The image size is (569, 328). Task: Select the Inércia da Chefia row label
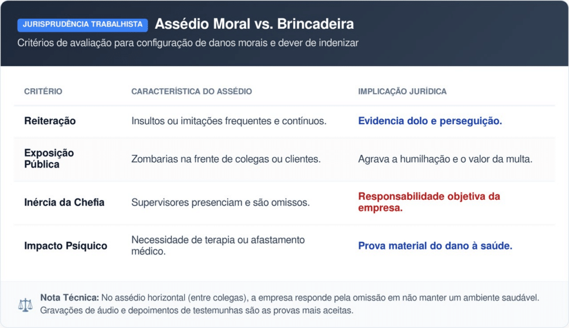click(64, 203)
